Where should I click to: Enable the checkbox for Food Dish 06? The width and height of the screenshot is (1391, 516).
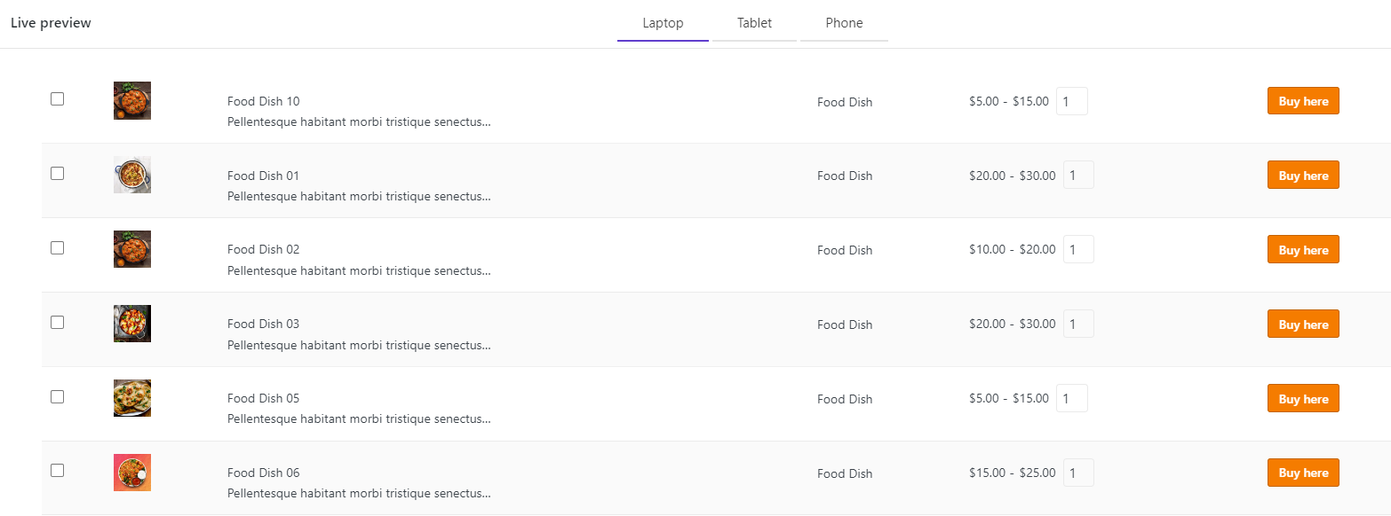pyautogui.click(x=57, y=471)
